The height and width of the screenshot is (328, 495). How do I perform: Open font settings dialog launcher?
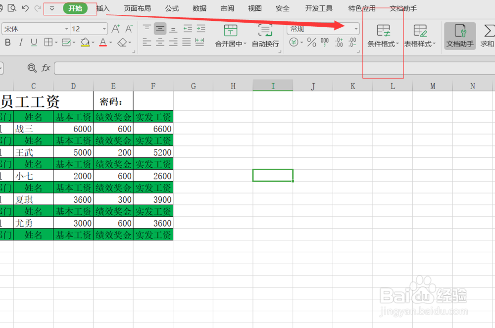pos(134,51)
